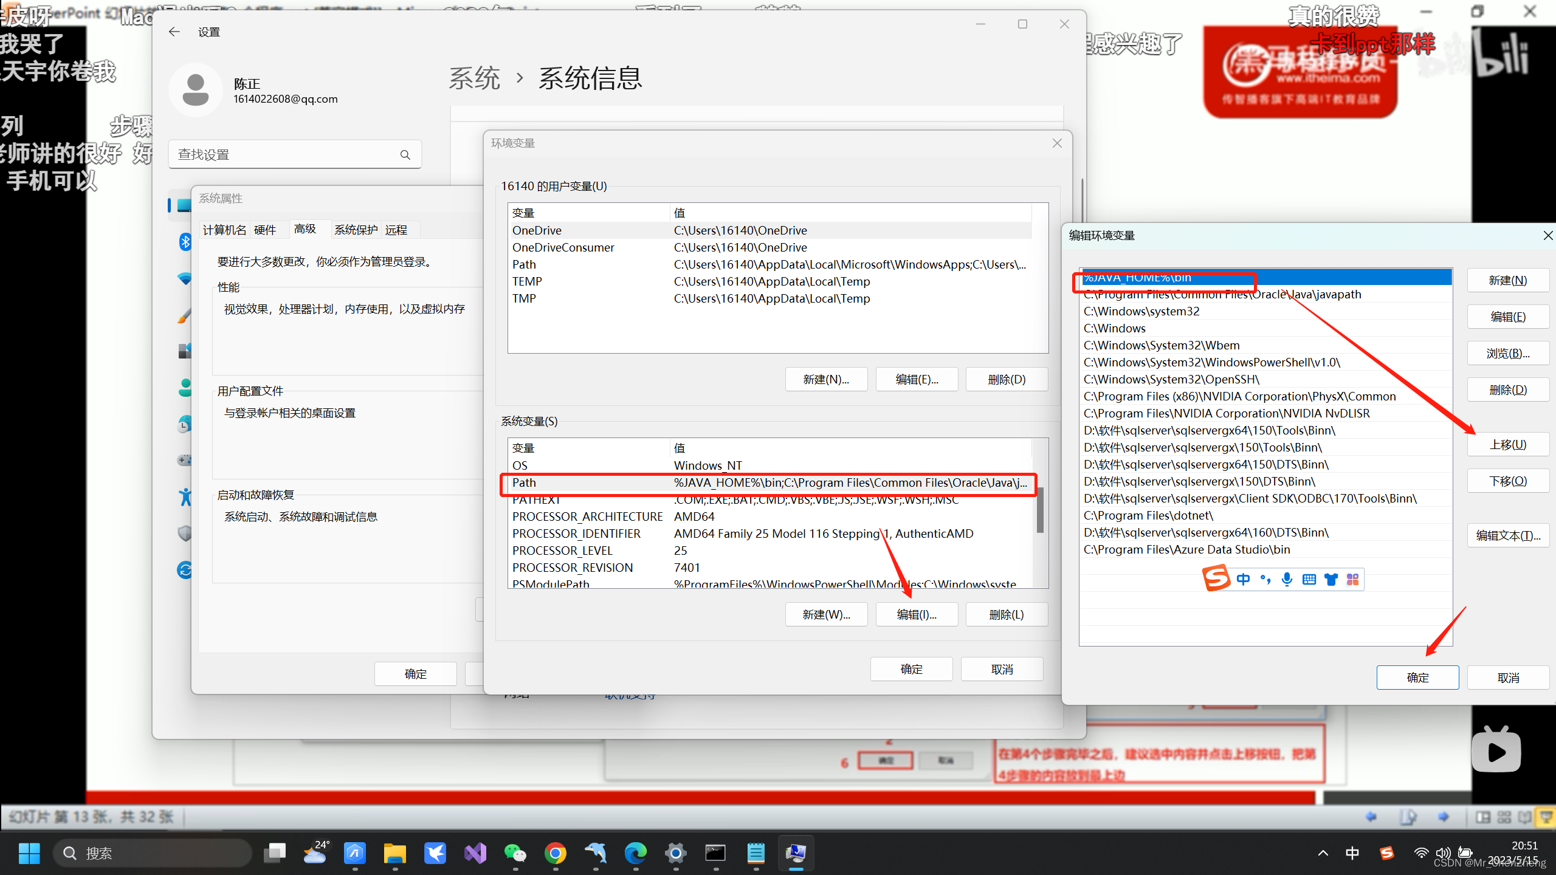Screen dimensions: 1556x875
Task: Click 编辑(E)... under user variables
Action: [917, 379]
